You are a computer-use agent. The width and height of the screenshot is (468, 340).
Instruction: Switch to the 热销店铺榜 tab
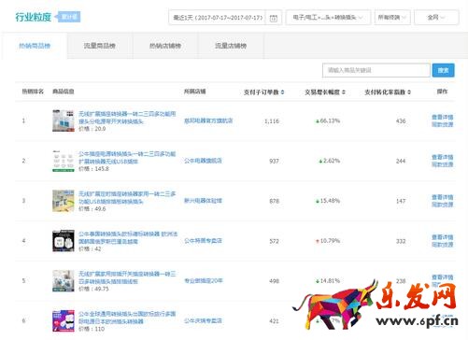[x=165, y=46]
